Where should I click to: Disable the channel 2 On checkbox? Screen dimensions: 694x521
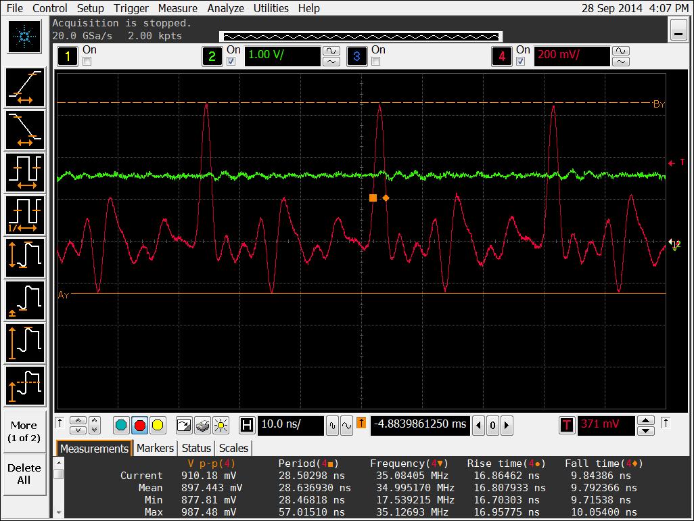231,62
